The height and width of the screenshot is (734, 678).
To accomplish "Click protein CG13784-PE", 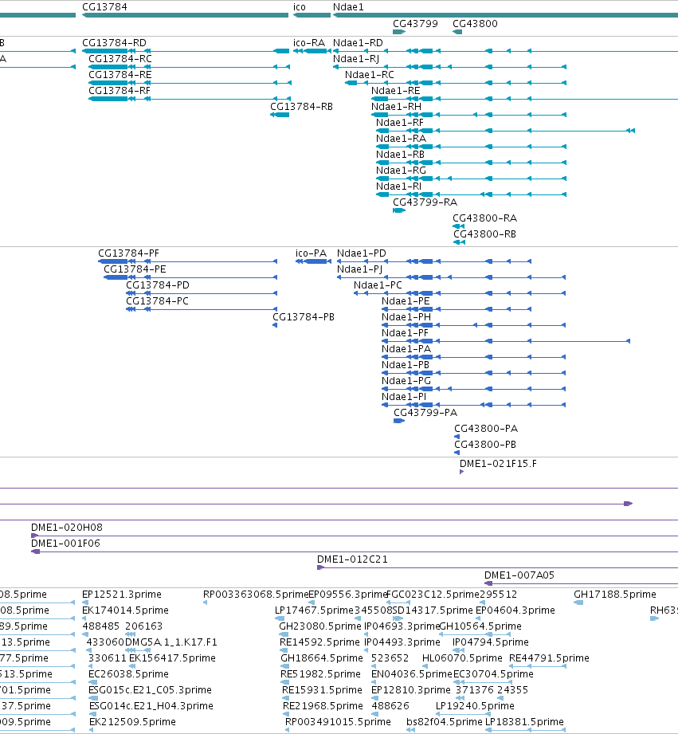I will click(x=190, y=277).
